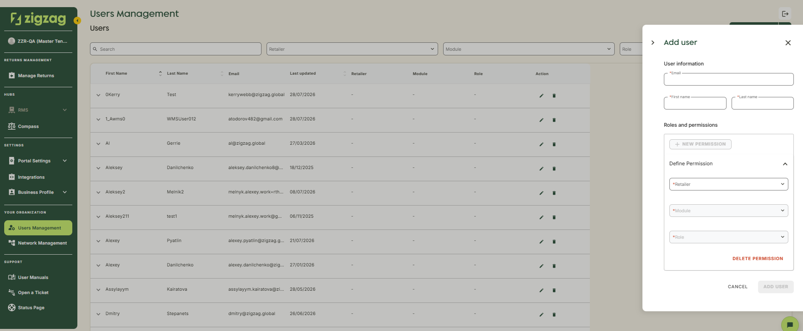Delete user Al Gerrie with trash icon

pyautogui.click(x=554, y=144)
